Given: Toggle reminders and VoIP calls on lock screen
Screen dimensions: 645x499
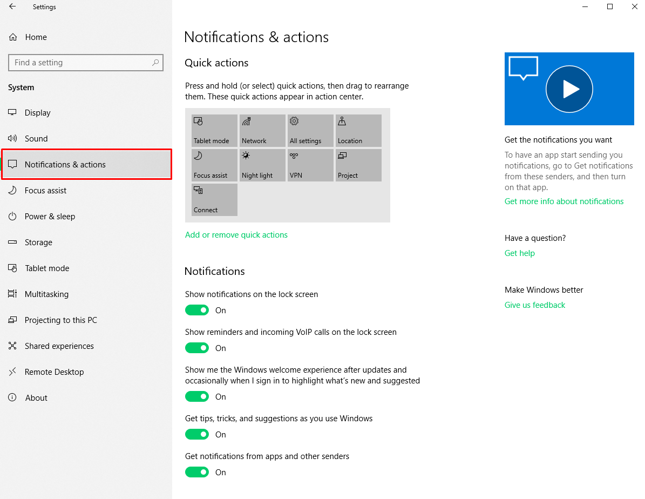Looking at the screenshot, I should point(197,348).
